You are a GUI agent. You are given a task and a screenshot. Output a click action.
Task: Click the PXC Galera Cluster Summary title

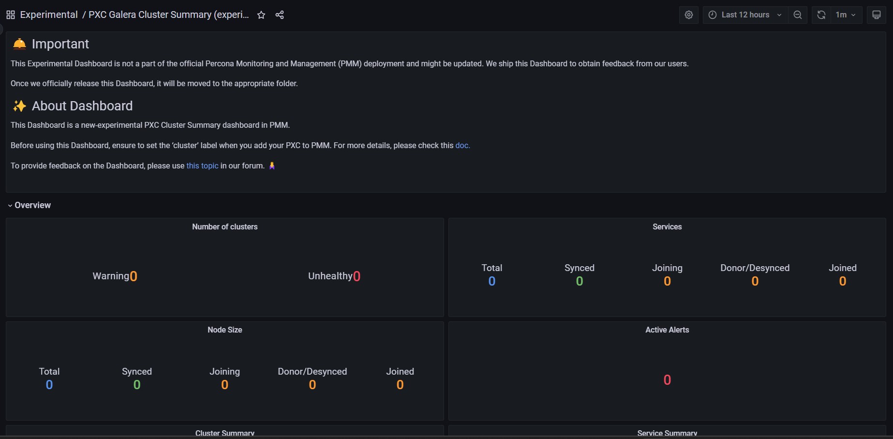click(x=168, y=15)
